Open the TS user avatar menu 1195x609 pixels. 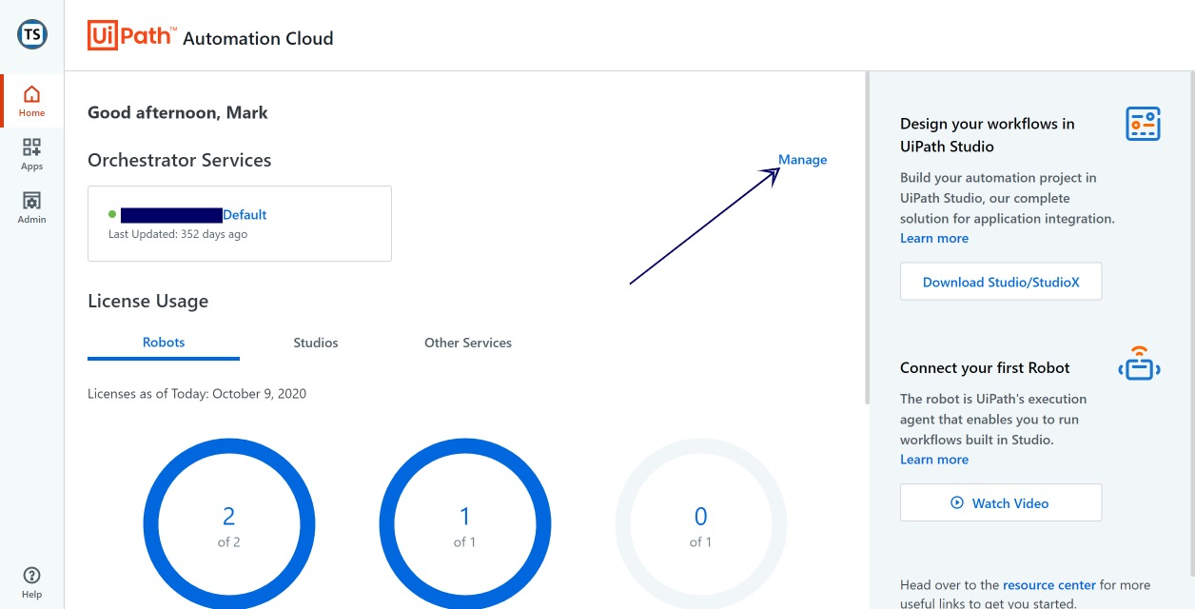coord(32,34)
